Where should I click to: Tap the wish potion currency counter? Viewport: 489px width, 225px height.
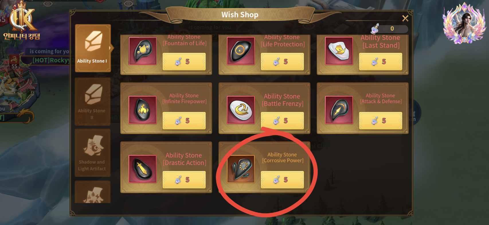[389, 29]
